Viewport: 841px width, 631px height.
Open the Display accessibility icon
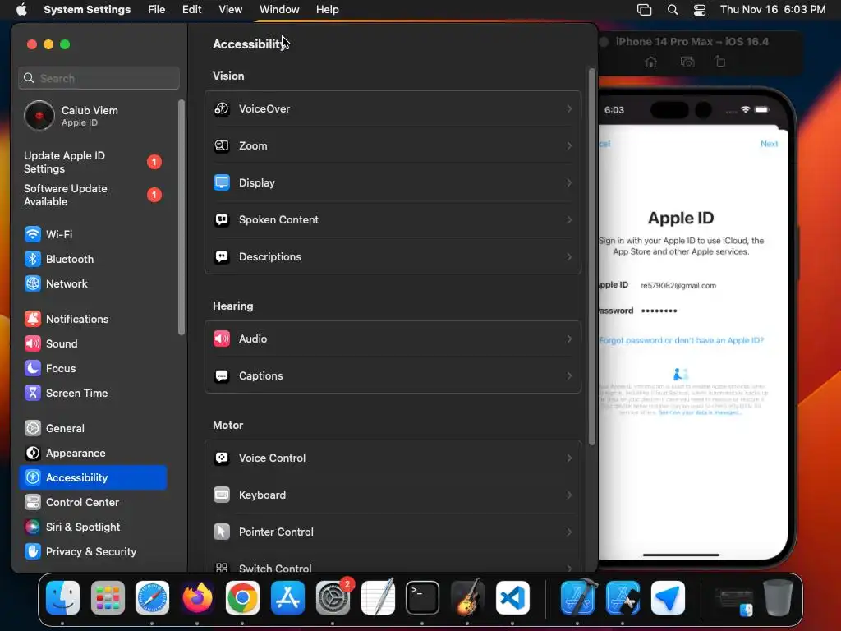pos(222,182)
